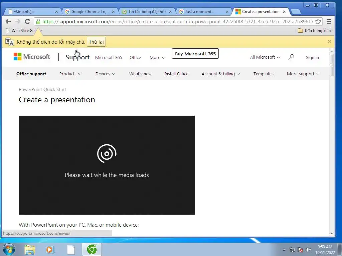Dismiss the translation bar with its X
Viewport: 342px width, 256px height.
(x=330, y=42)
